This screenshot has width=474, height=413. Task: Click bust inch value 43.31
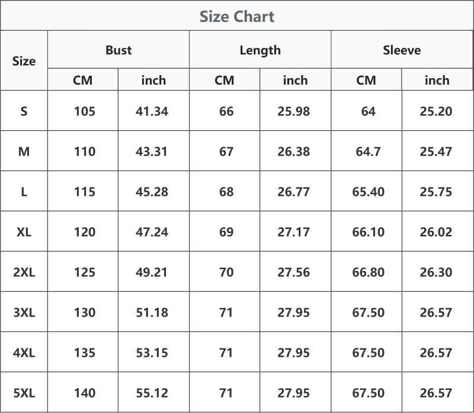152,151
